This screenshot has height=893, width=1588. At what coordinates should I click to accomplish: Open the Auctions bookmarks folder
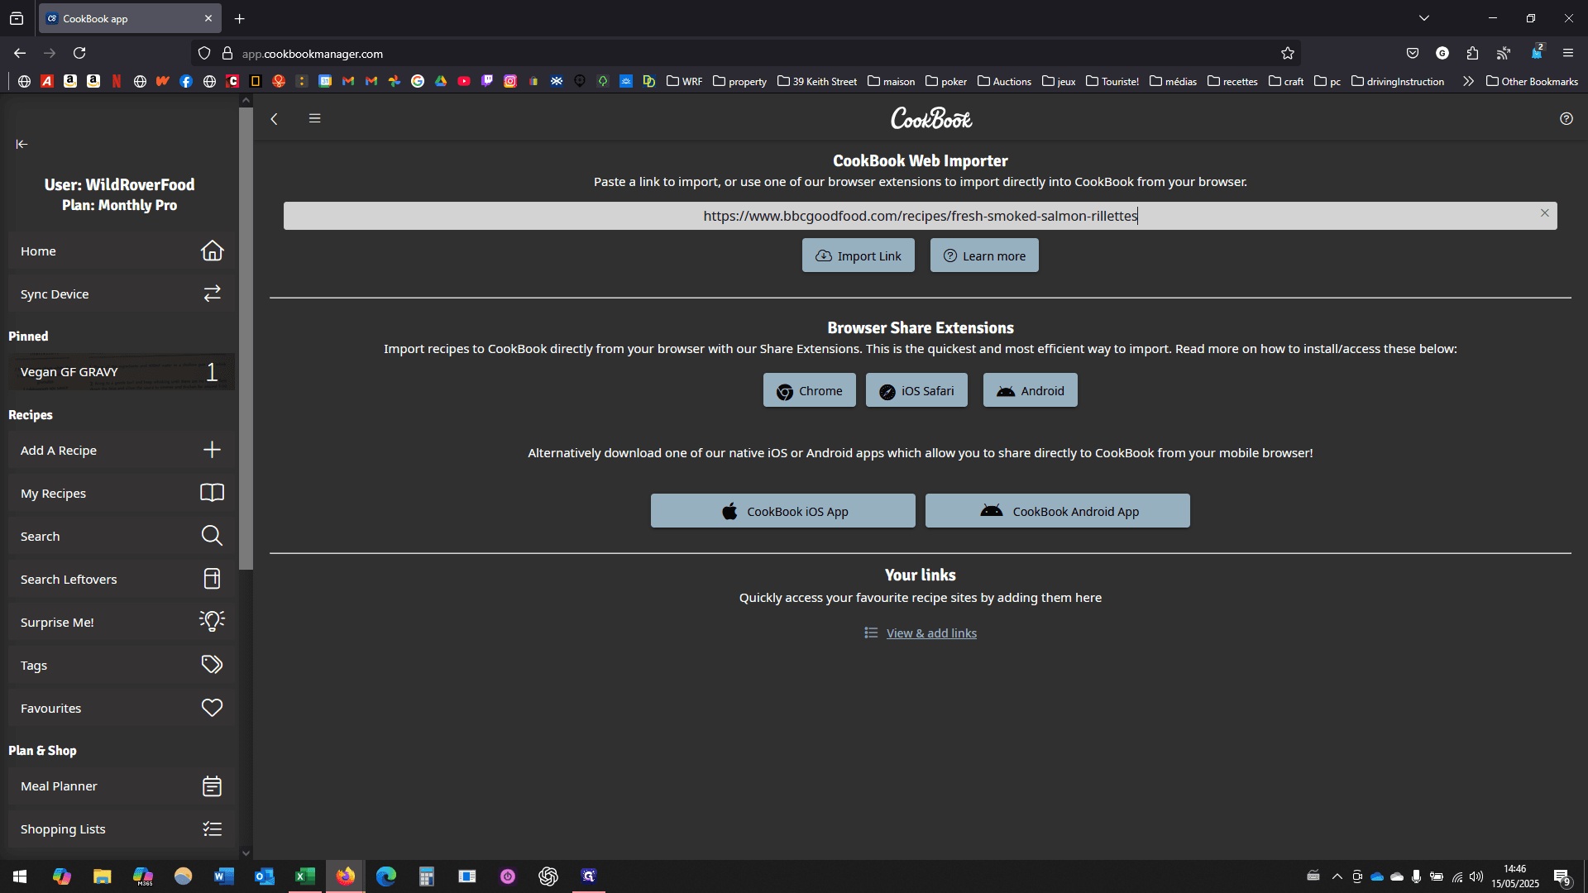[1004, 81]
